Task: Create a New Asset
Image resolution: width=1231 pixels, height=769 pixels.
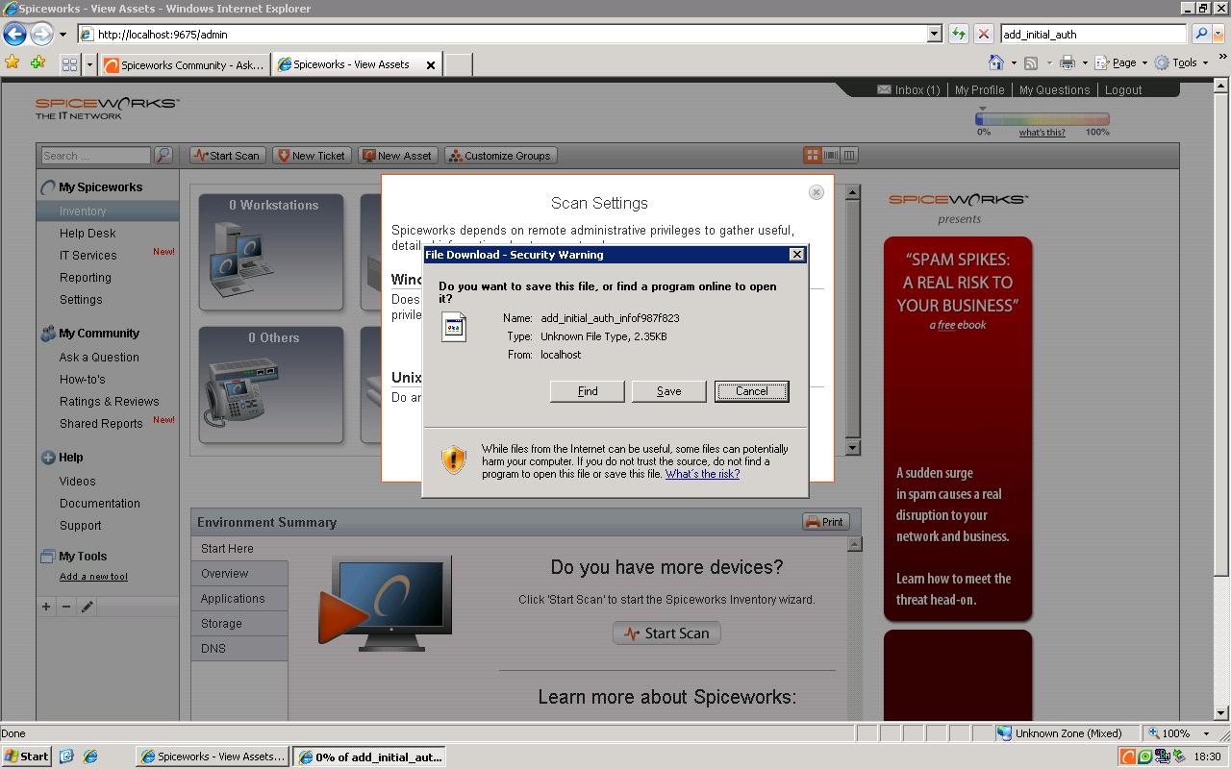Action: [x=397, y=155]
